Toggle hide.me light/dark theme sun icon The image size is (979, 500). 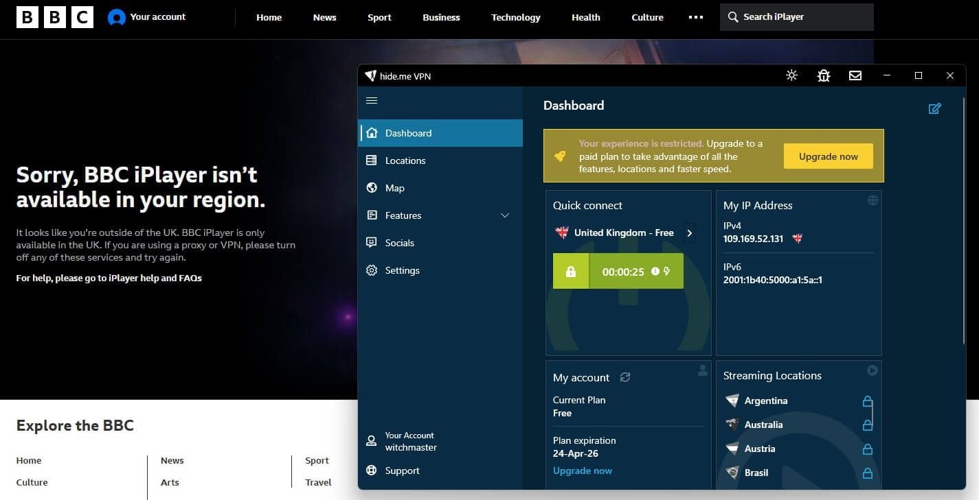click(791, 75)
